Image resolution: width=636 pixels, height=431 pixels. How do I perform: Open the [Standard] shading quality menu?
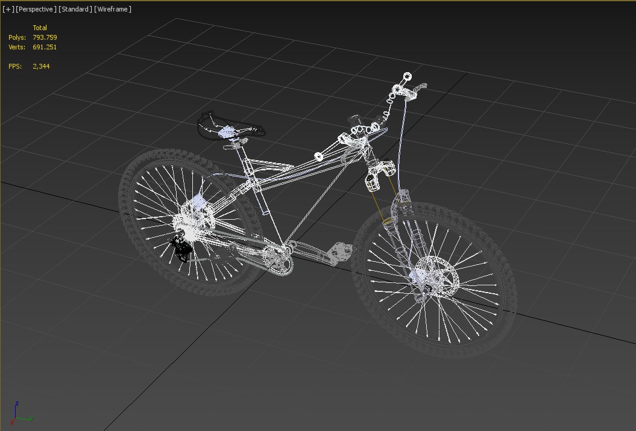pos(75,9)
